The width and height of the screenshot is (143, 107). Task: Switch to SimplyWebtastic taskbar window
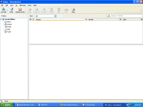(25, 105)
